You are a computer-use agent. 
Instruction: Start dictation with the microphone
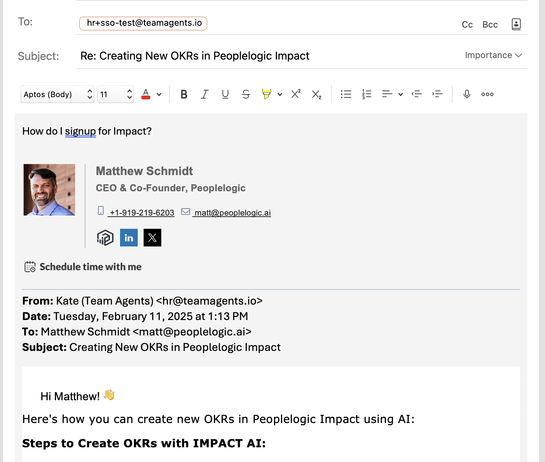click(467, 95)
